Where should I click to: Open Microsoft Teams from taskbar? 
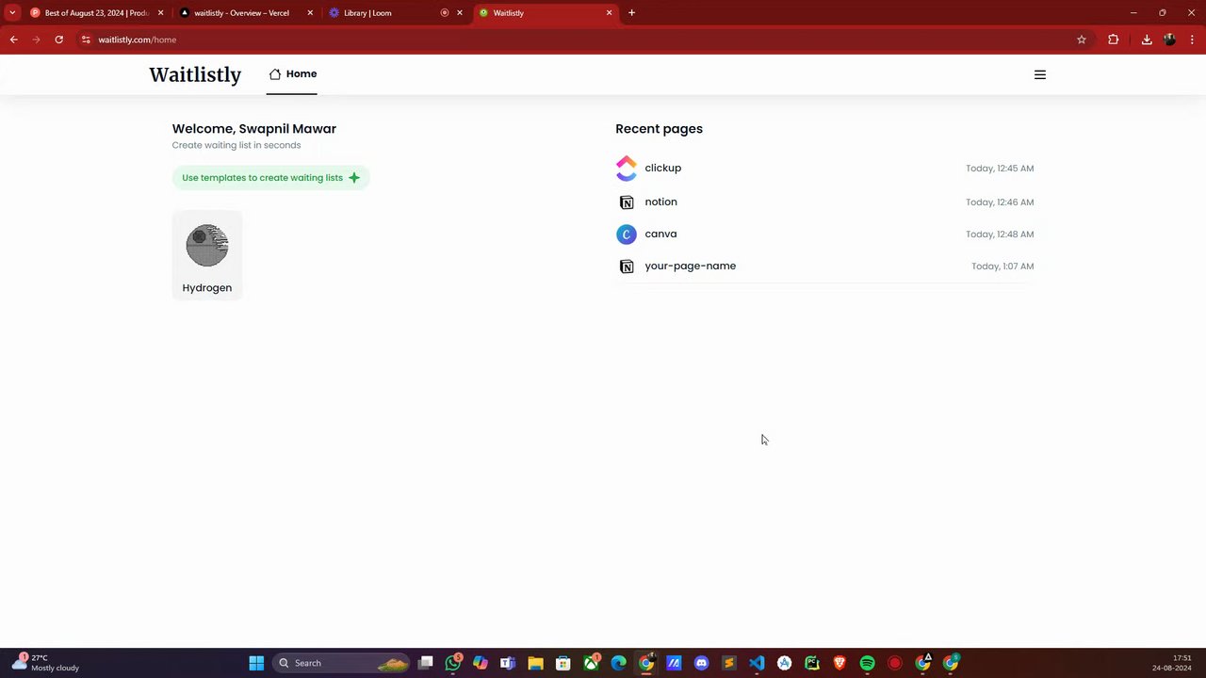(x=508, y=663)
